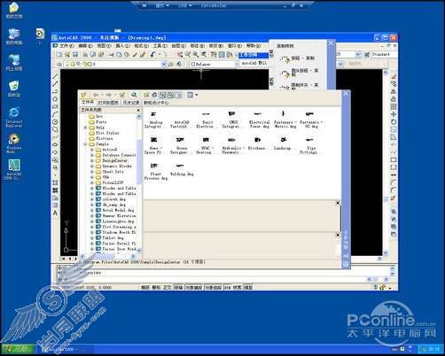The width and height of the screenshot is (445, 356).
Task: Toggle DesignCenter Tree View button
Action: 162,95
